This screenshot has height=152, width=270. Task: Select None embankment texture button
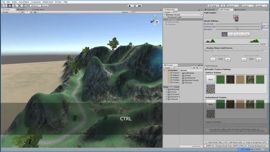(x=211, y=104)
